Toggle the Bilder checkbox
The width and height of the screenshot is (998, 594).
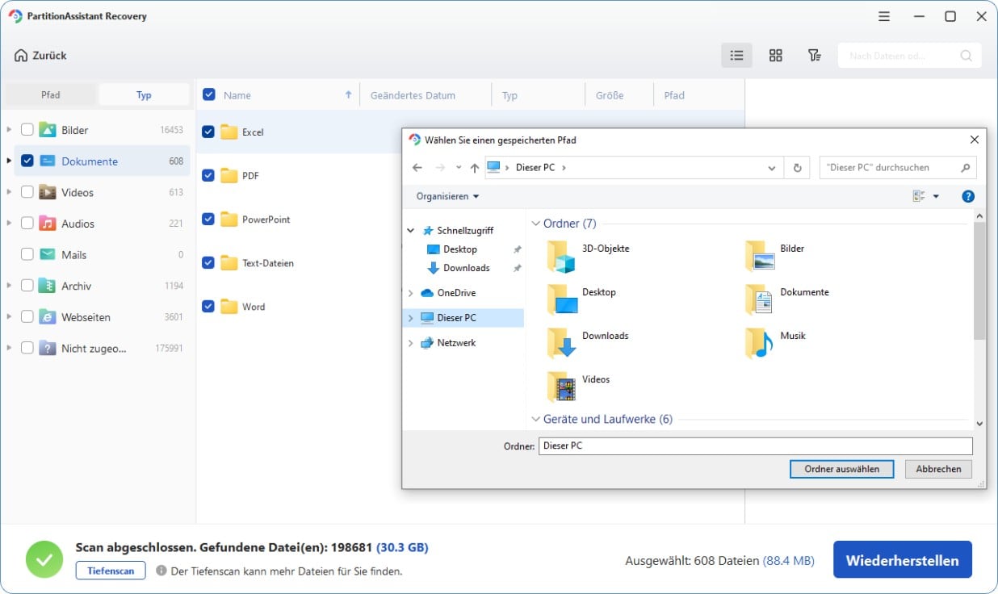pos(27,130)
